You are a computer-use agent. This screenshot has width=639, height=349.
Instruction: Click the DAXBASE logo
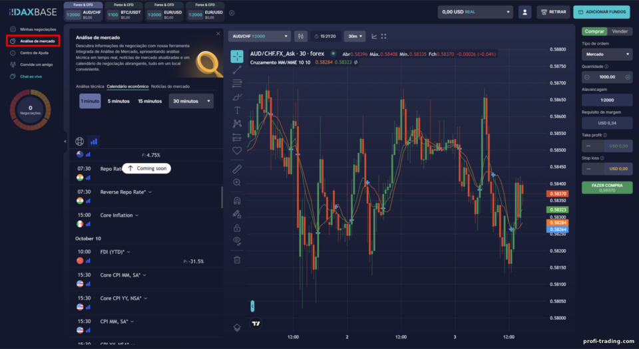pos(33,12)
